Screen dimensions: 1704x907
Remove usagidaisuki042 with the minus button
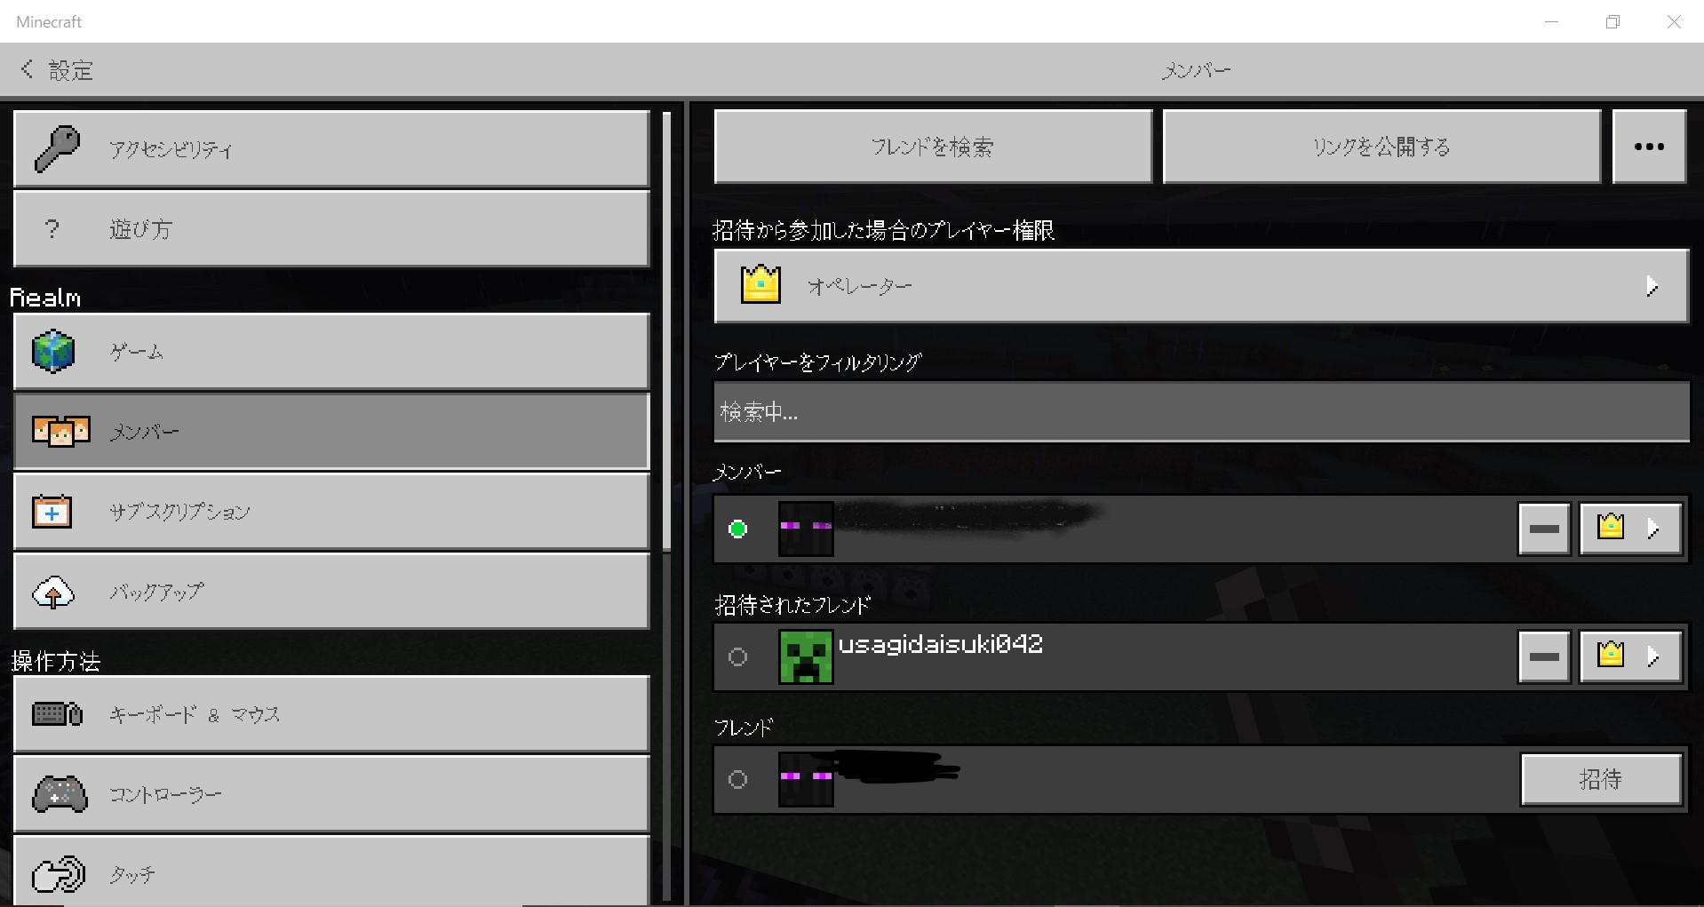[1544, 656]
